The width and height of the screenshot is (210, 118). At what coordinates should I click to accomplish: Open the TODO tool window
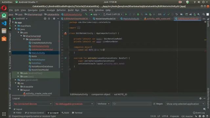pos(17,113)
